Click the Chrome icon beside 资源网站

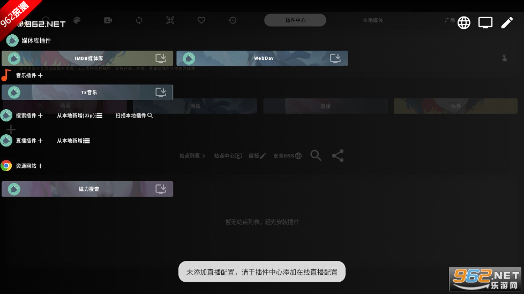pos(6,166)
